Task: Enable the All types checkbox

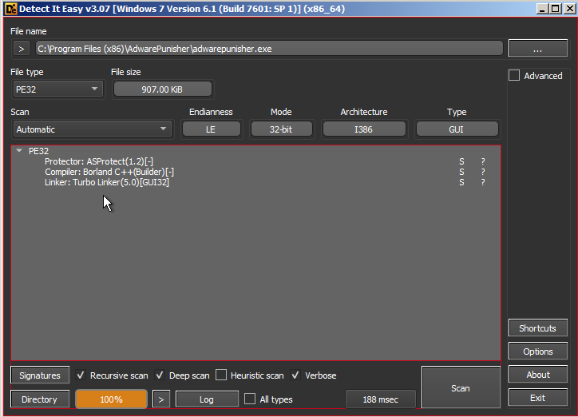Action: coord(250,399)
